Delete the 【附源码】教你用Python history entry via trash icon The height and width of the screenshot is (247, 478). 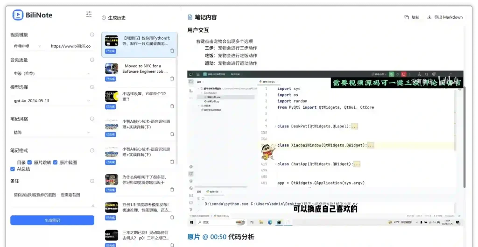(172, 51)
